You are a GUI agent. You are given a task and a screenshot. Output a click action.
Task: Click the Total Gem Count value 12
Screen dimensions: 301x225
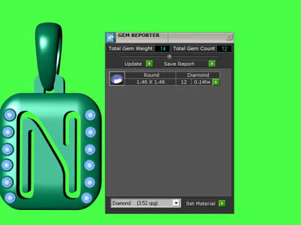click(224, 49)
